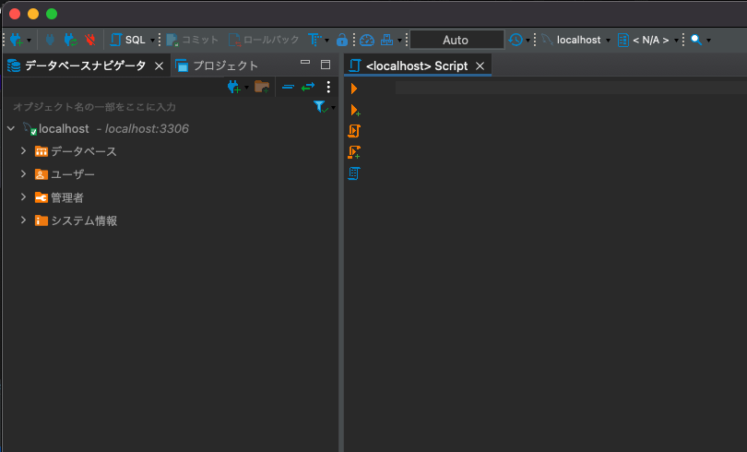The image size is (747, 452).
Task: Click the orange システム情報 info folder icon
Action: tap(41, 220)
